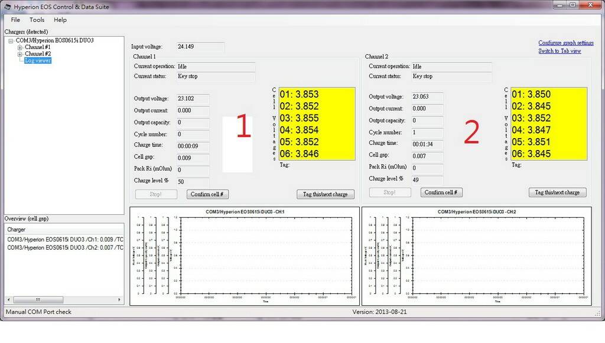Select overview row Ch2: 0.007
605x343 pixels.
click(x=65, y=247)
